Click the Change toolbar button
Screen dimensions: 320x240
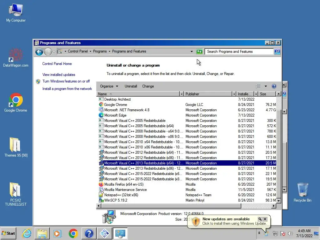[148, 86]
